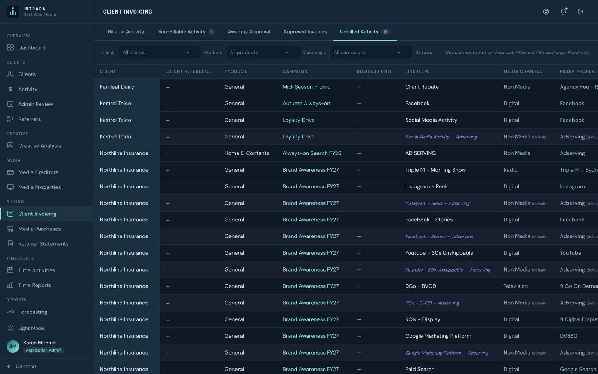
Task: Open the Campaign filter dropdown
Action: coord(370,52)
